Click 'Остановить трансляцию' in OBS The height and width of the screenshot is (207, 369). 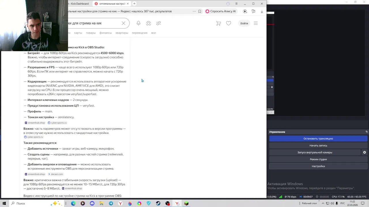pos(318,139)
